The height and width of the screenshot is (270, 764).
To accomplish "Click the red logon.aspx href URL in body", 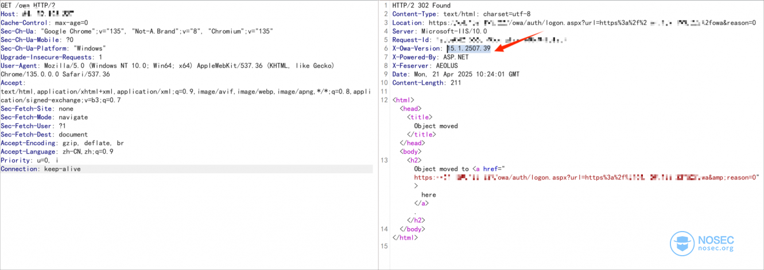I will [x=587, y=178].
